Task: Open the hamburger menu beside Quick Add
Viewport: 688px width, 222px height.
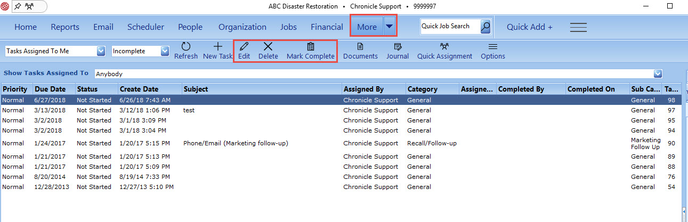Action: pos(578,27)
